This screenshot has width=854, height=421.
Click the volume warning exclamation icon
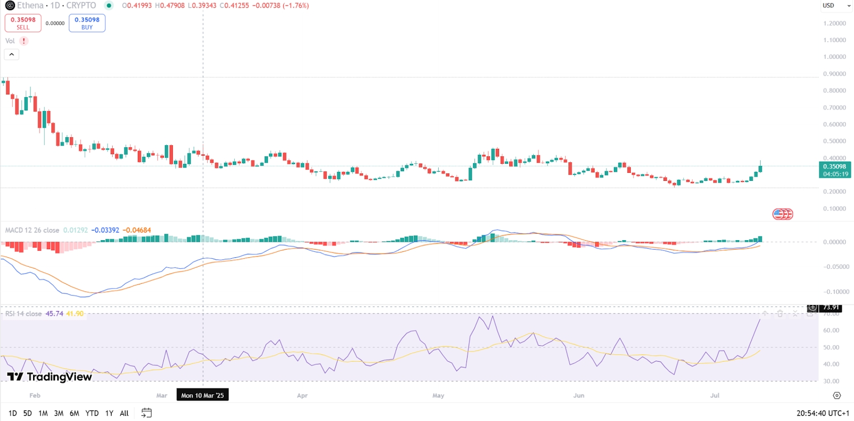coord(23,41)
